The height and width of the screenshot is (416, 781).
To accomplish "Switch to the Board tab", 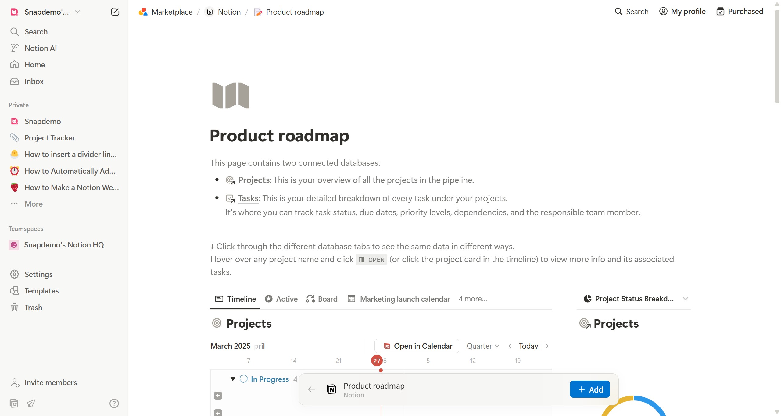I will [x=322, y=299].
